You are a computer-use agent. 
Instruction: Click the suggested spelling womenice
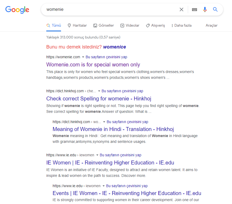[x=114, y=47]
